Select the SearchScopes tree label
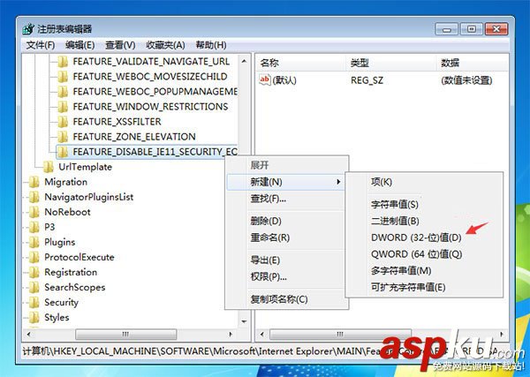Viewport: 530px width, 377px height. pos(75,287)
